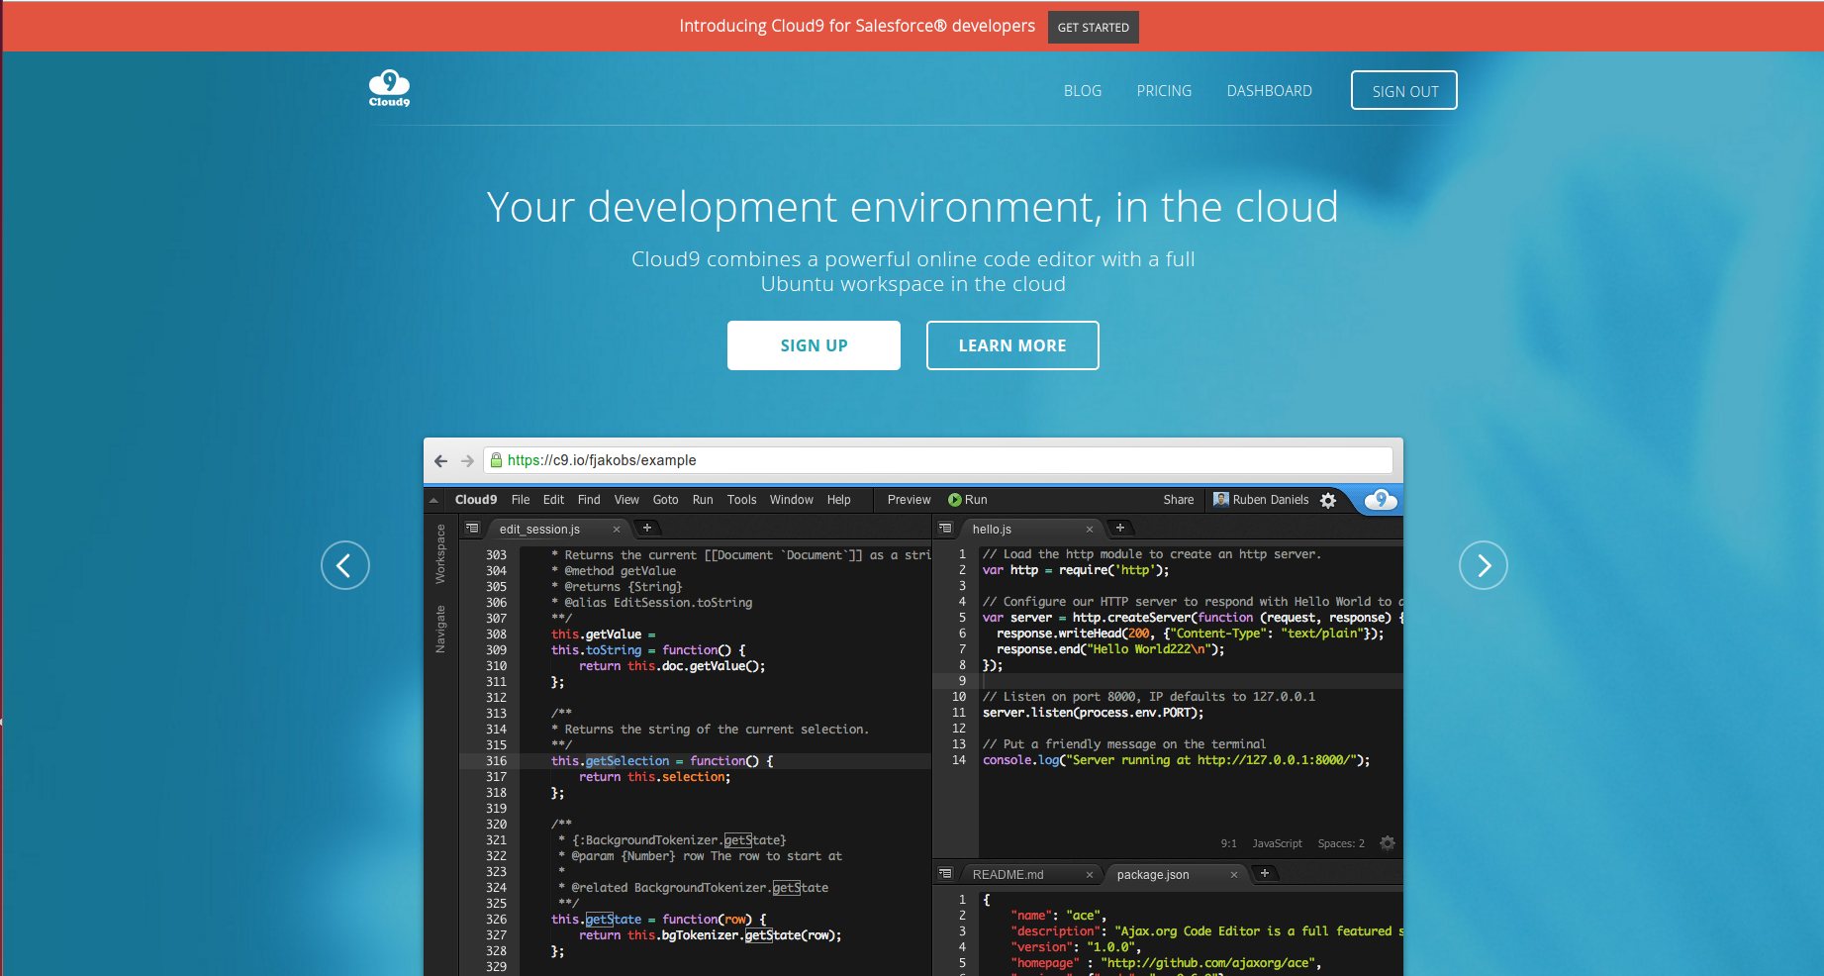
Task: Click the line 'return this.selection;'
Action: pyautogui.click(x=654, y=777)
